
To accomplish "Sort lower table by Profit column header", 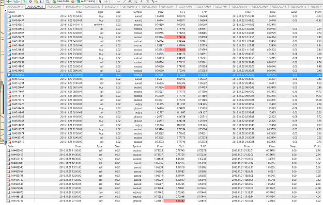I will pyautogui.click(x=317, y=146).
